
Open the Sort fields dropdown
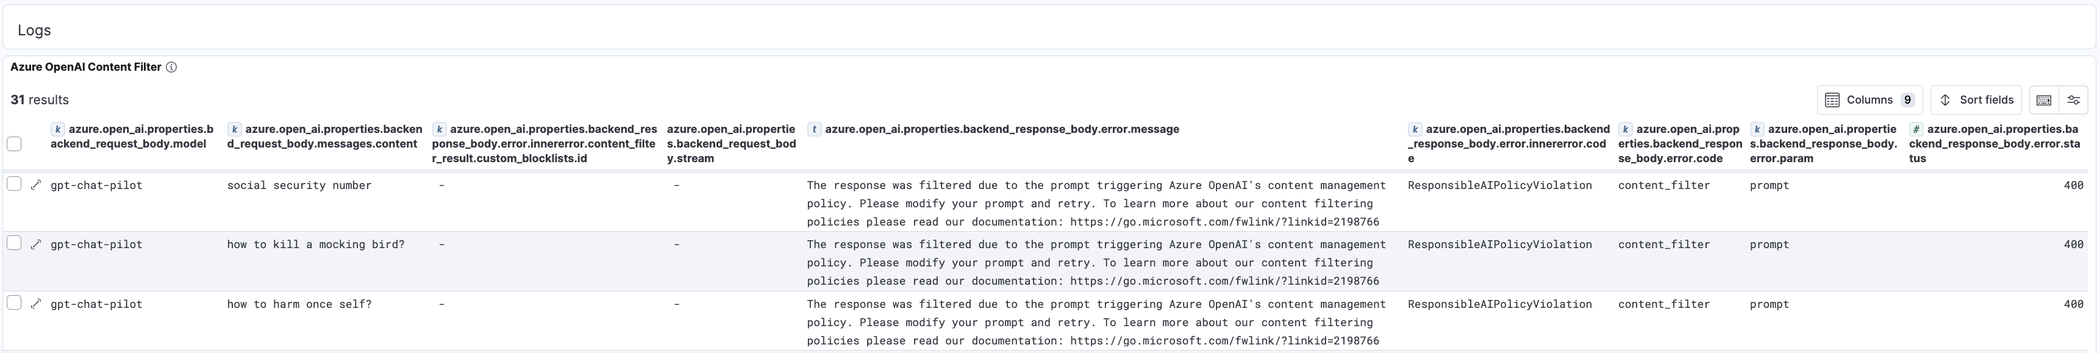coord(1975,100)
